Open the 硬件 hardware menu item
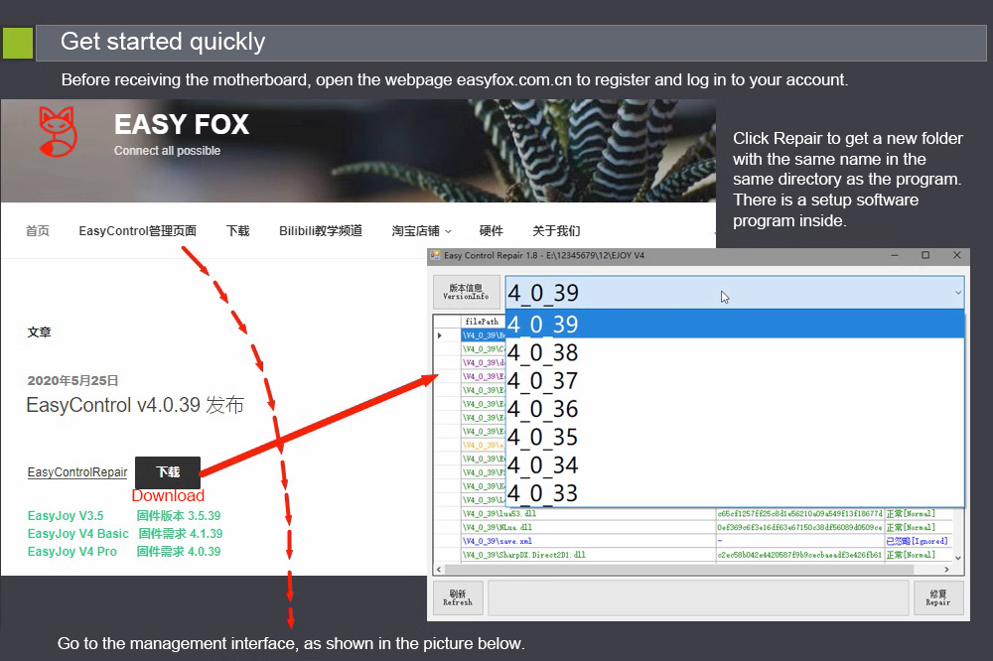Screen dimensions: 993x661 [x=491, y=231]
